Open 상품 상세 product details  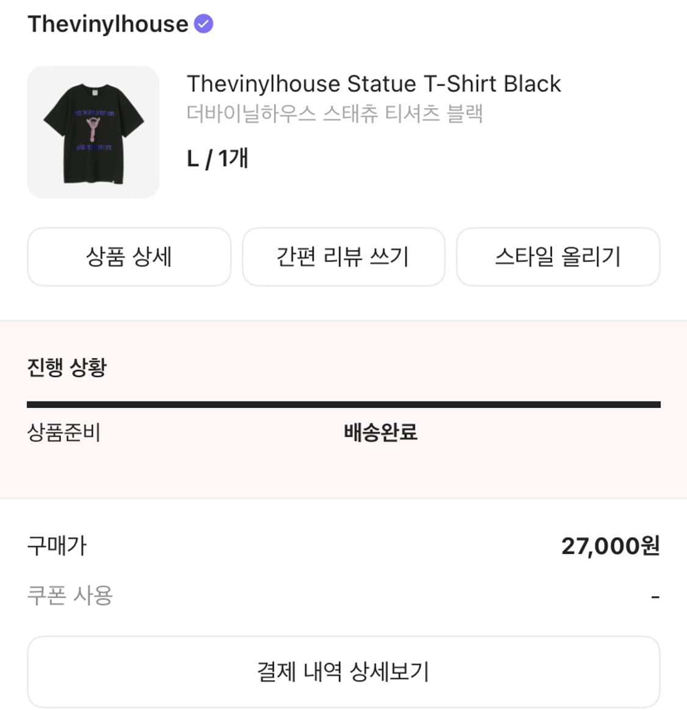click(x=129, y=257)
